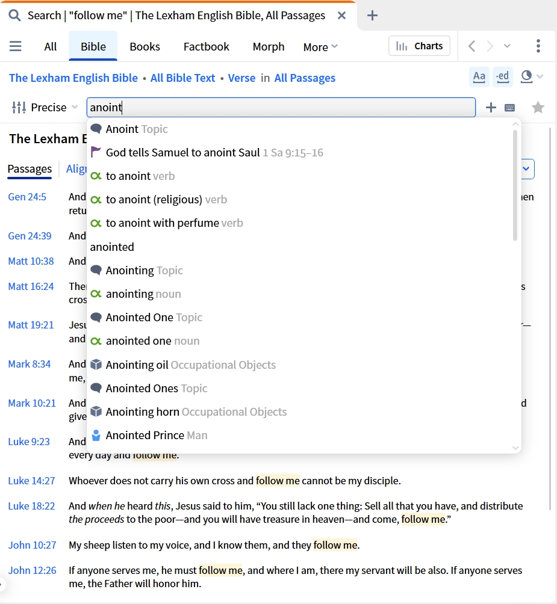Viewport: 557px width, 604px height.
Task: Toggle Match all word forms (-ed)
Action: 503,76
